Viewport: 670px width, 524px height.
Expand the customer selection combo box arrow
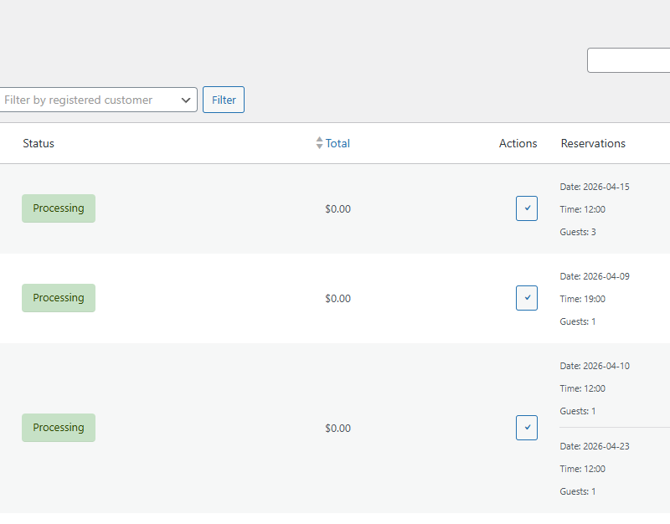pos(186,100)
